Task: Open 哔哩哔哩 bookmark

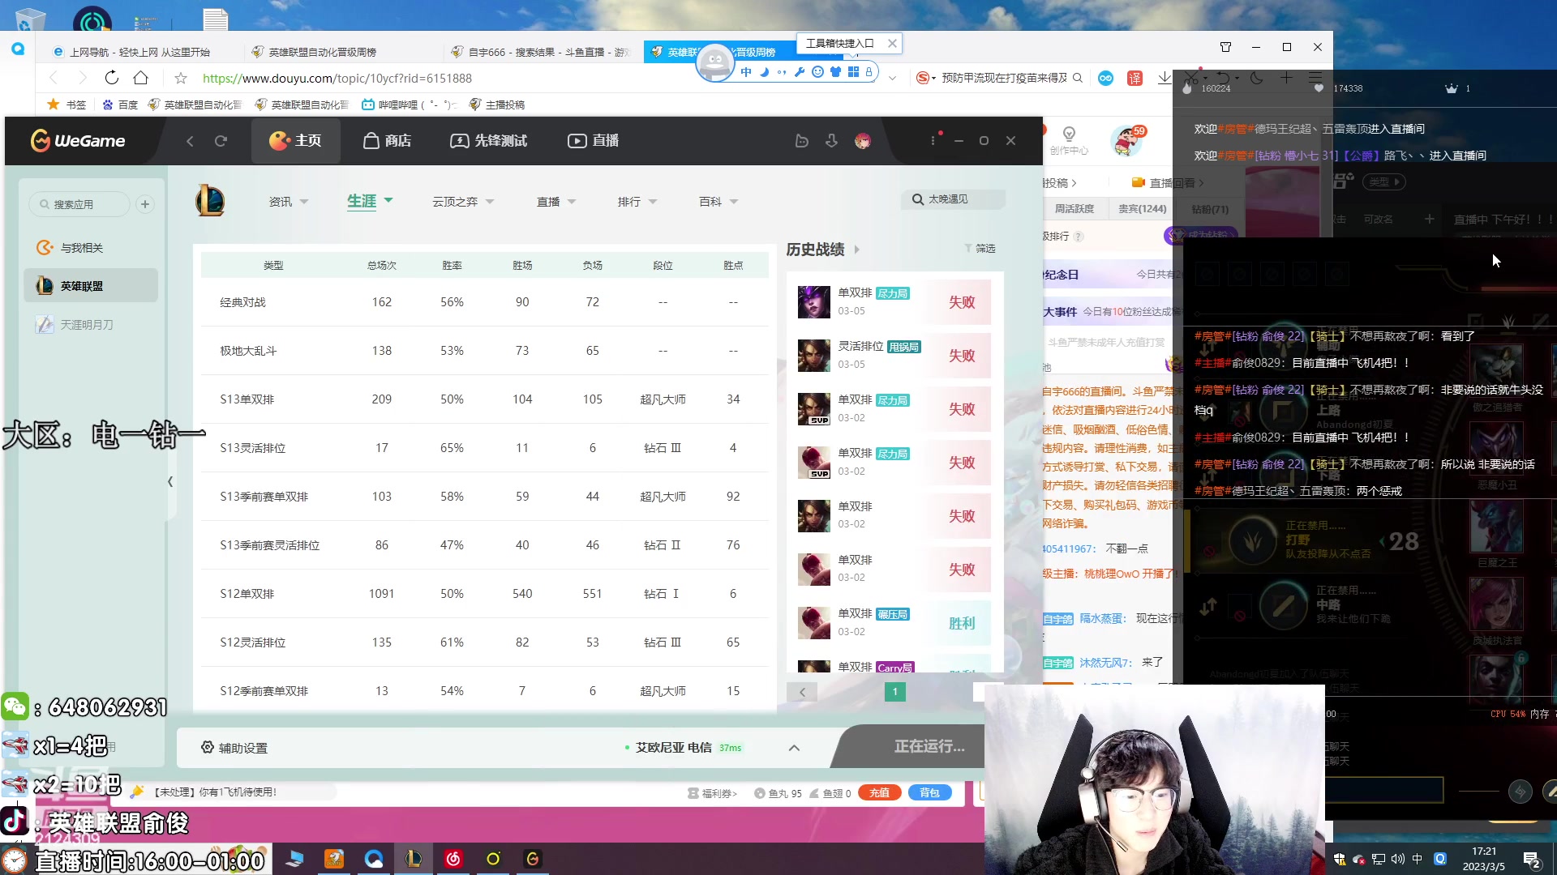Action: click(409, 105)
